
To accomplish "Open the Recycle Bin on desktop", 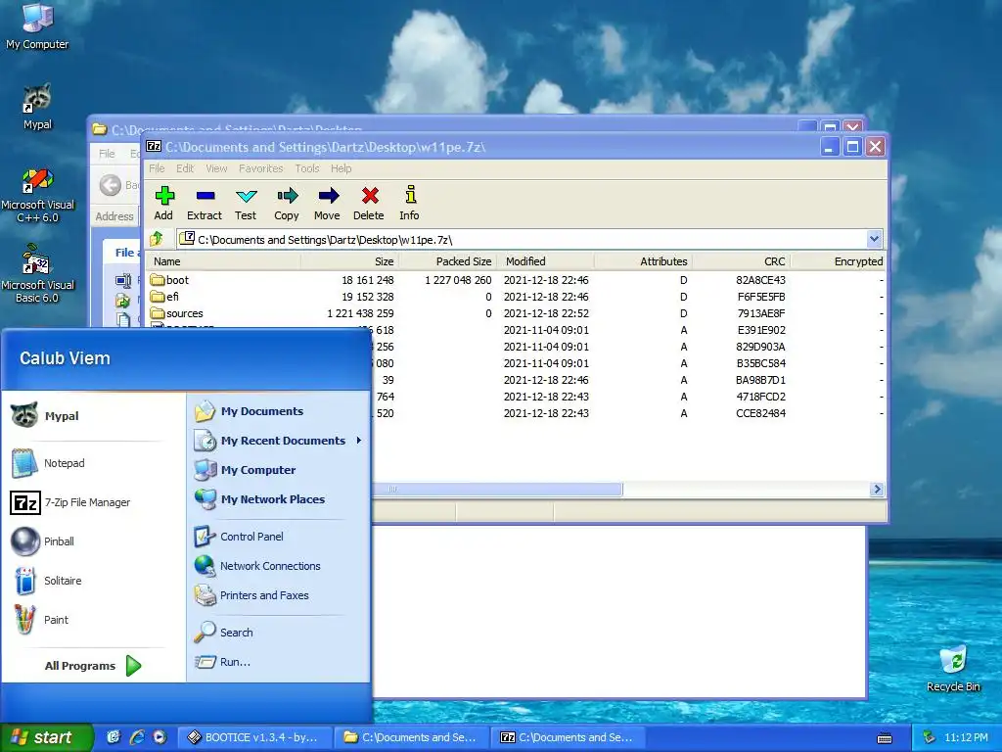I will [x=953, y=668].
